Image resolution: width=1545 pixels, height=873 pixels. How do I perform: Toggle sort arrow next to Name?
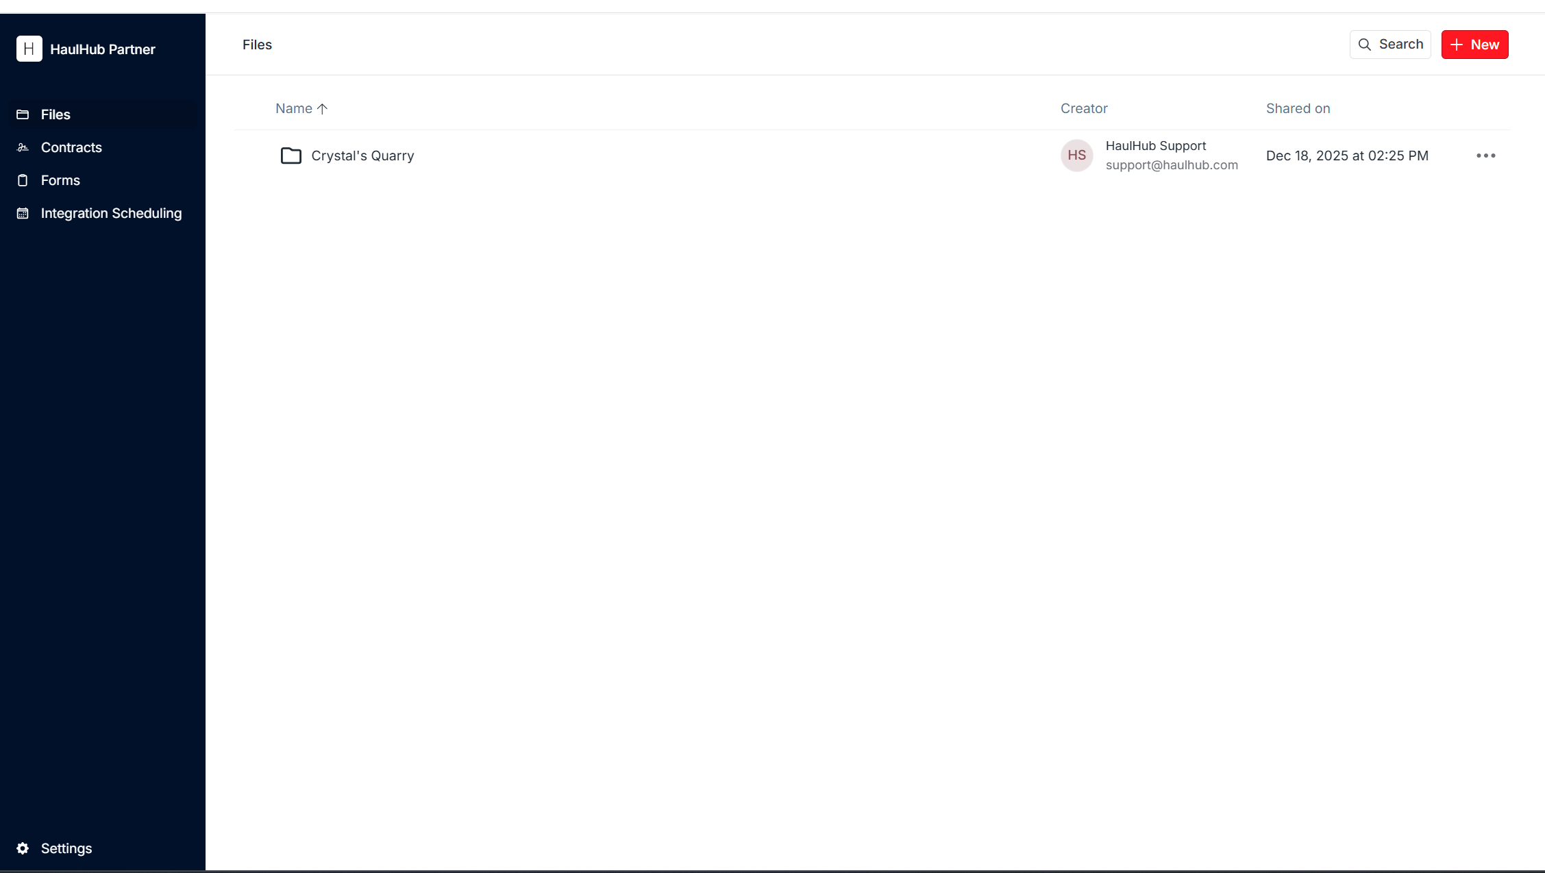coord(323,108)
